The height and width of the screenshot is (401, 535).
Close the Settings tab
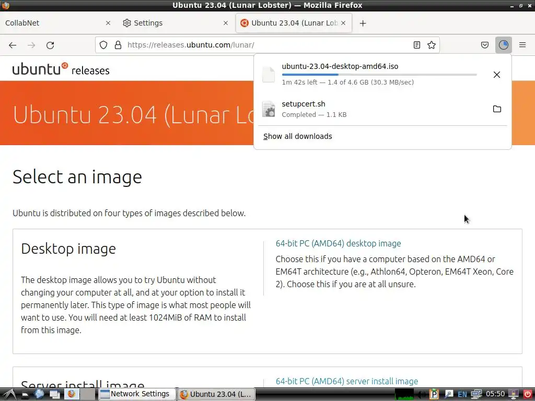[x=226, y=23]
